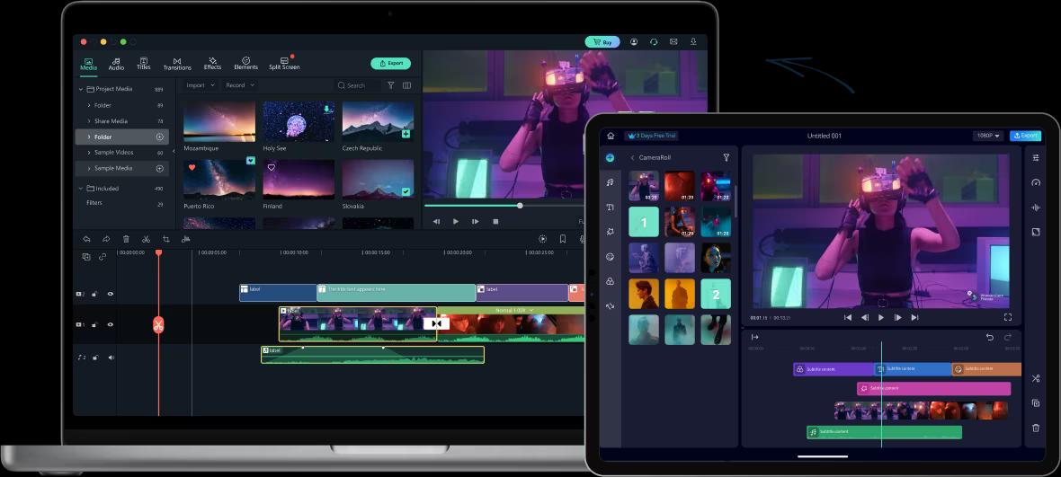The width and height of the screenshot is (1061, 477).
Task: Go back from CameraRoll using back arrow
Action: click(x=632, y=157)
